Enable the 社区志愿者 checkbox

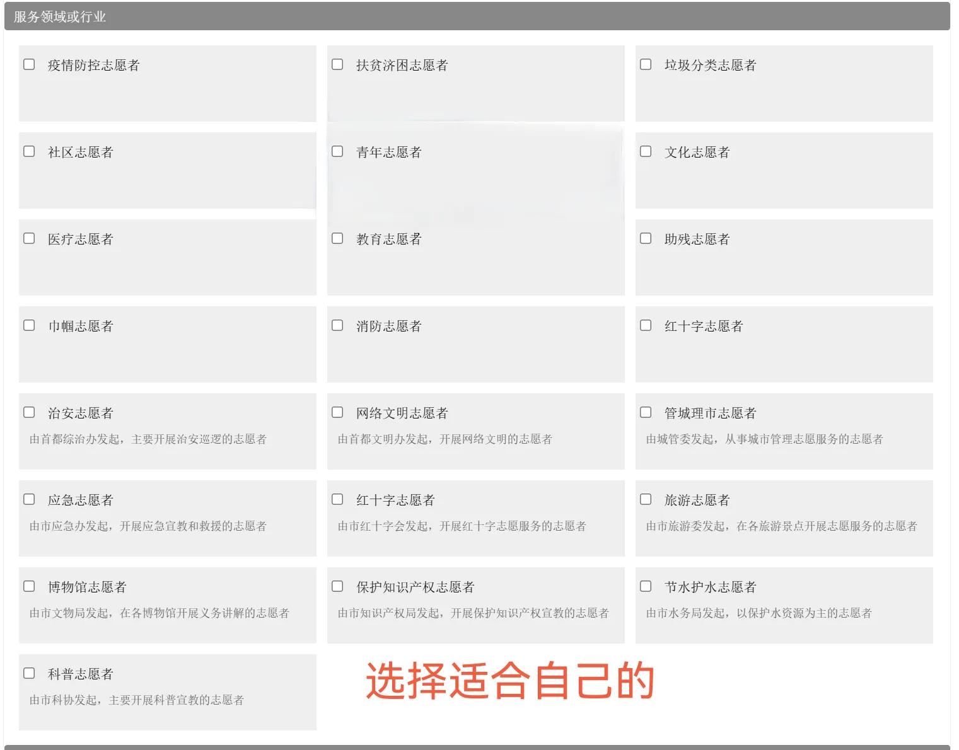point(29,151)
